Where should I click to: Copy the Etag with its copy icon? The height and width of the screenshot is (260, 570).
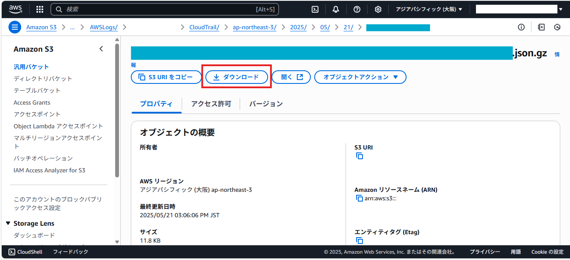360,241
